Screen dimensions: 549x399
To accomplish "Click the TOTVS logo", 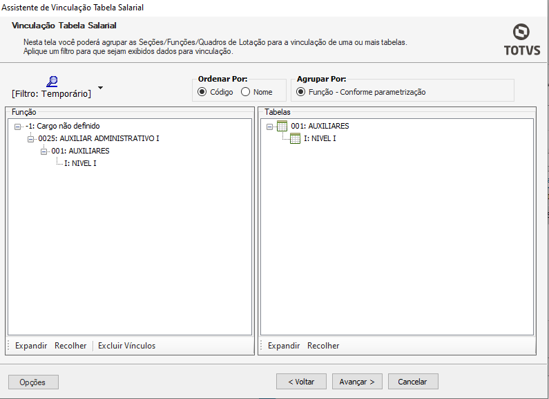I will (x=521, y=40).
